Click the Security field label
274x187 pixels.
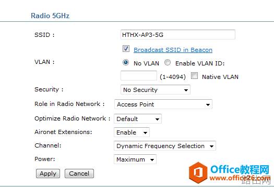pyautogui.click(x=49, y=89)
